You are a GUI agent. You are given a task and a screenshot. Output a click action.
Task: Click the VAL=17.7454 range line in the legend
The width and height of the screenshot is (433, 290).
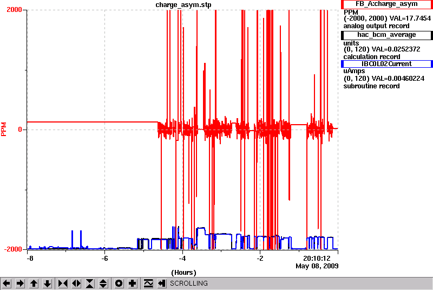387,18
